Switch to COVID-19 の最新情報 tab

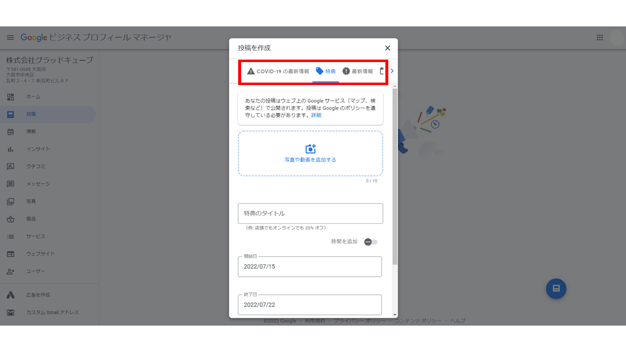tap(278, 71)
